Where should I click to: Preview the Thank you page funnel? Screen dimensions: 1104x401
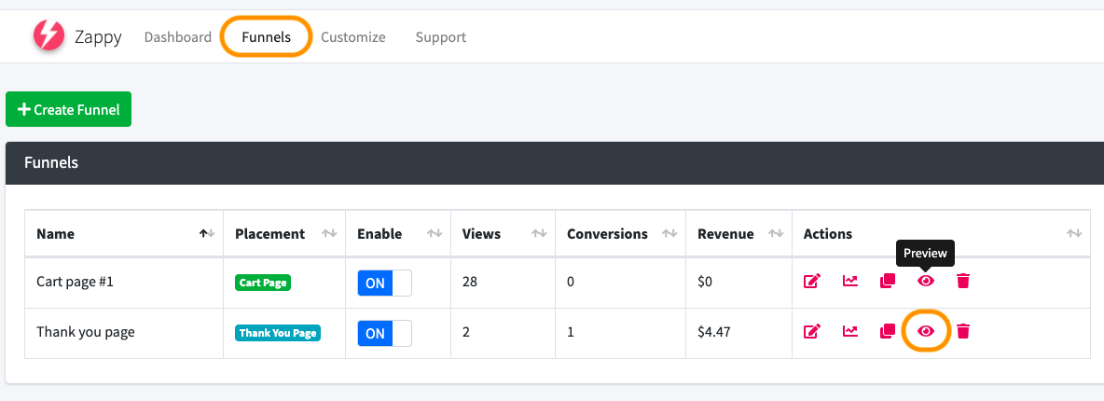coord(926,331)
